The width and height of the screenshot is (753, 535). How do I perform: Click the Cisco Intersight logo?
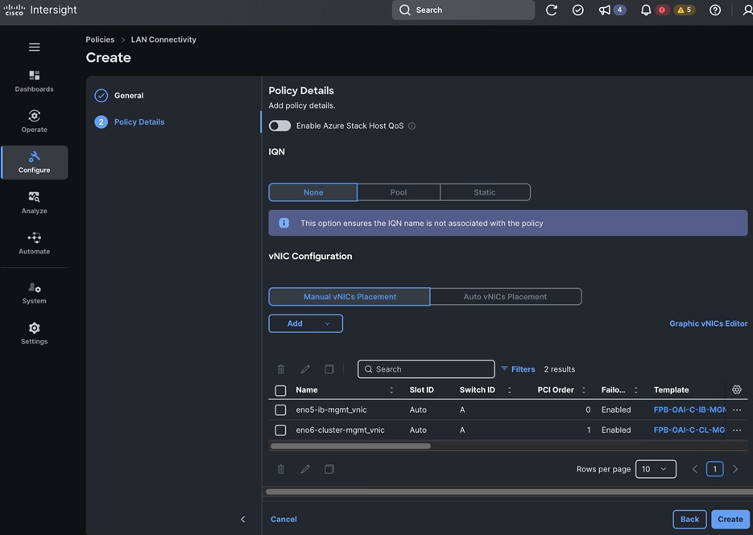click(40, 10)
